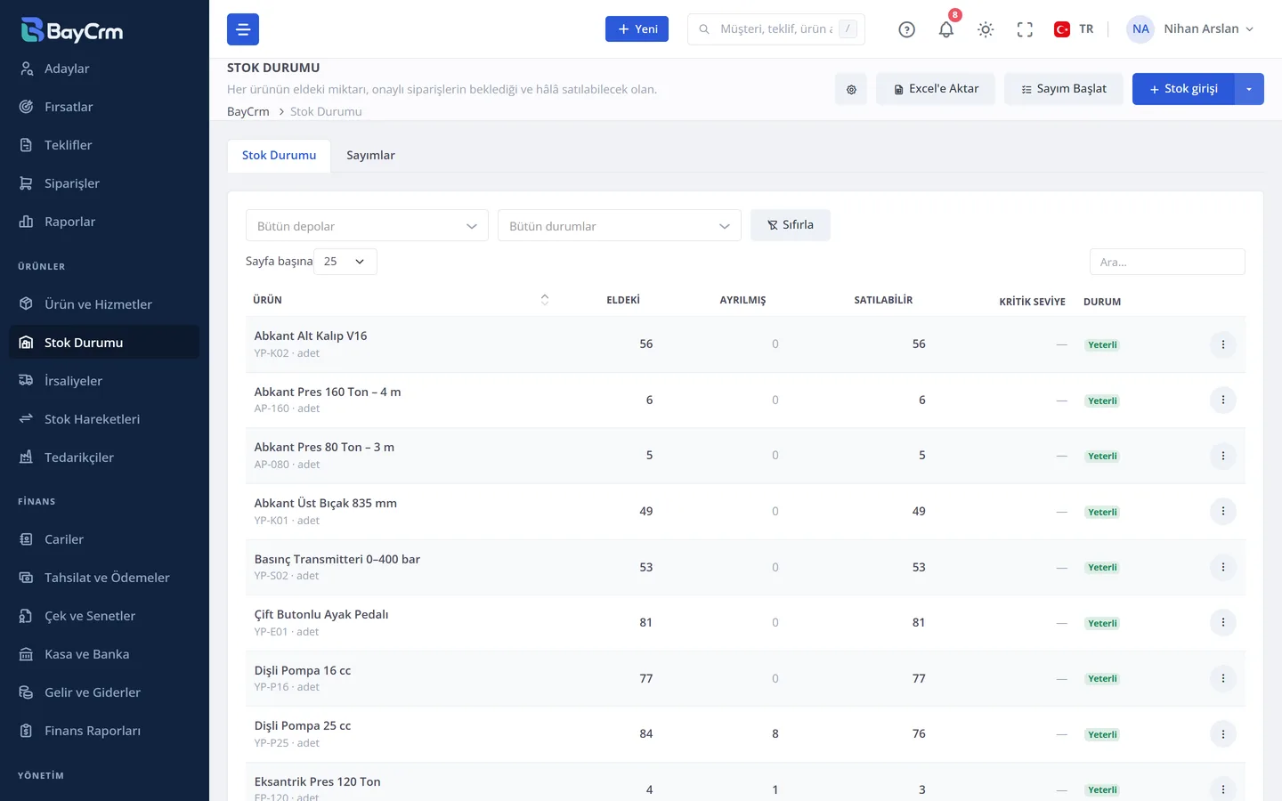Click the BayCrm logo

(72, 30)
